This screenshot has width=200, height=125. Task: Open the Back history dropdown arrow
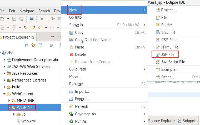pyautogui.click(x=46, y=28)
